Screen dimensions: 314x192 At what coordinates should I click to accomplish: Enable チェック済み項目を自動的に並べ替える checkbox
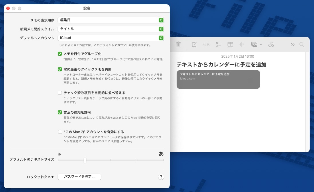coord(60,93)
